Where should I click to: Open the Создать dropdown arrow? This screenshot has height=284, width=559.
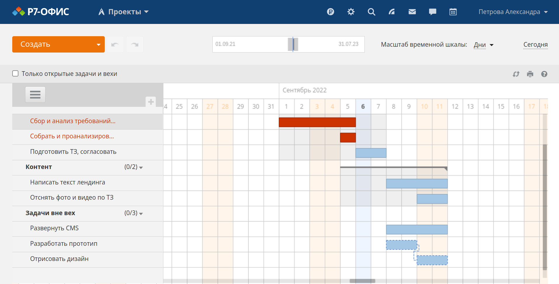[99, 44]
